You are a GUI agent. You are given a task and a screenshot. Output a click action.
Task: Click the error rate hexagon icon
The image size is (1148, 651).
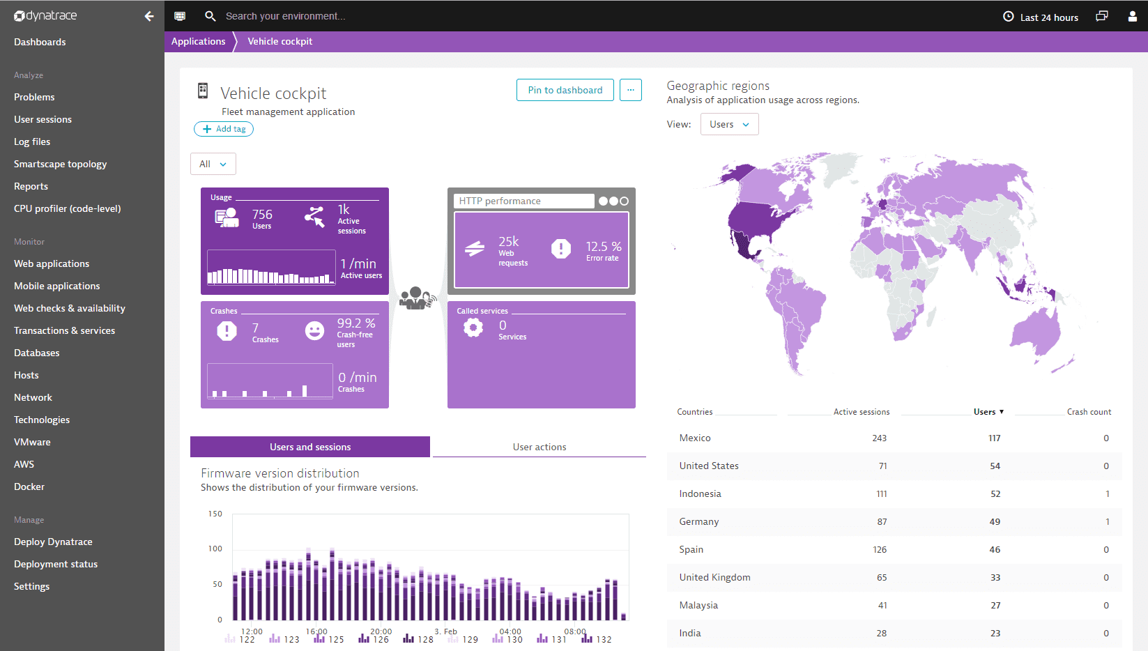pyautogui.click(x=561, y=248)
